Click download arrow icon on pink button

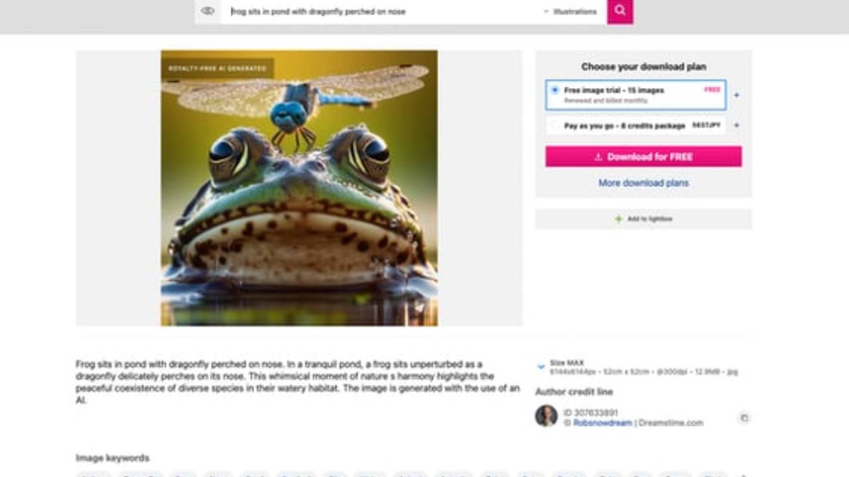point(598,157)
